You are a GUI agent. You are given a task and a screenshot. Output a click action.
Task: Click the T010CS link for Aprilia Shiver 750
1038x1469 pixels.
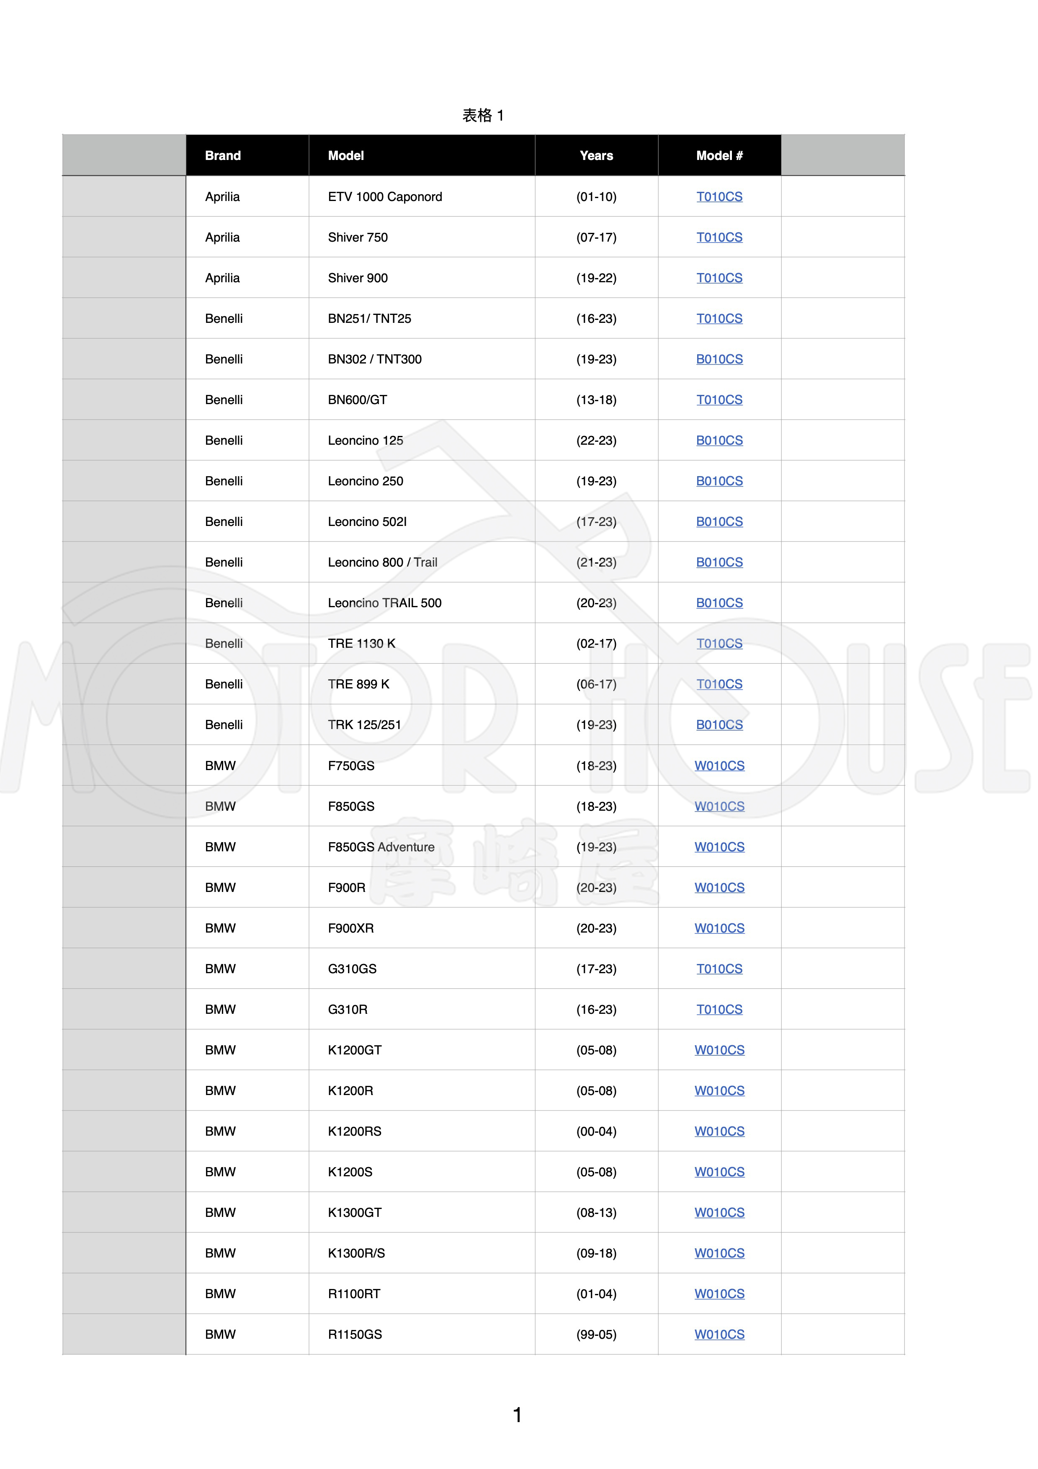[719, 237]
